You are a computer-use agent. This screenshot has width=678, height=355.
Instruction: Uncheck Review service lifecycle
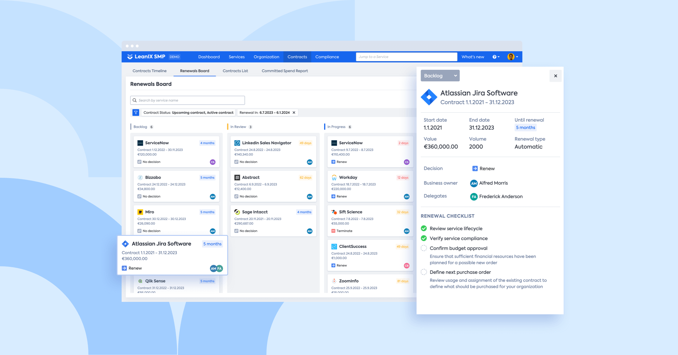pos(424,228)
